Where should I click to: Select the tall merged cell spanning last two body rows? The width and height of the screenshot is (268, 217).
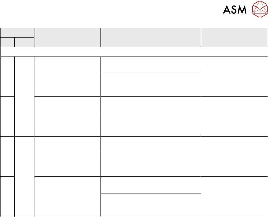[x=24, y=176]
